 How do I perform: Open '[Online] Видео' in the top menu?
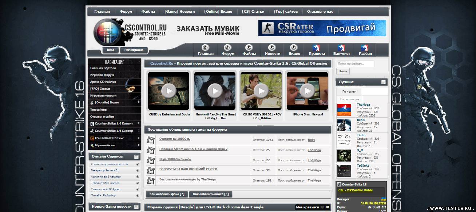(x=218, y=12)
